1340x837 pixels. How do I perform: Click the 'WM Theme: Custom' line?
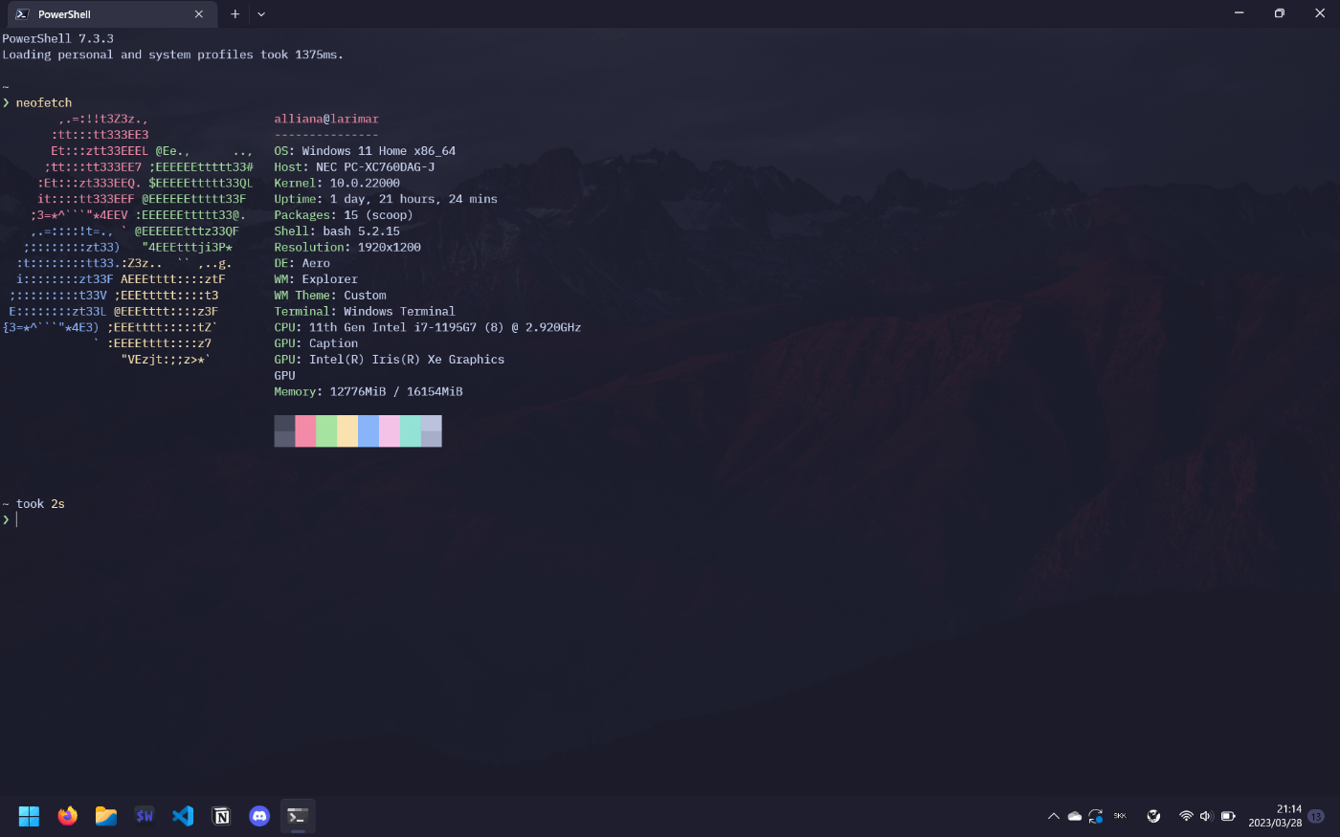tap(330, 296)
